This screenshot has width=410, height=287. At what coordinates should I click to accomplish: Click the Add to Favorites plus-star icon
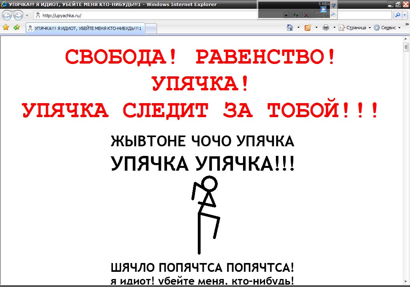[x=16, y=27]
